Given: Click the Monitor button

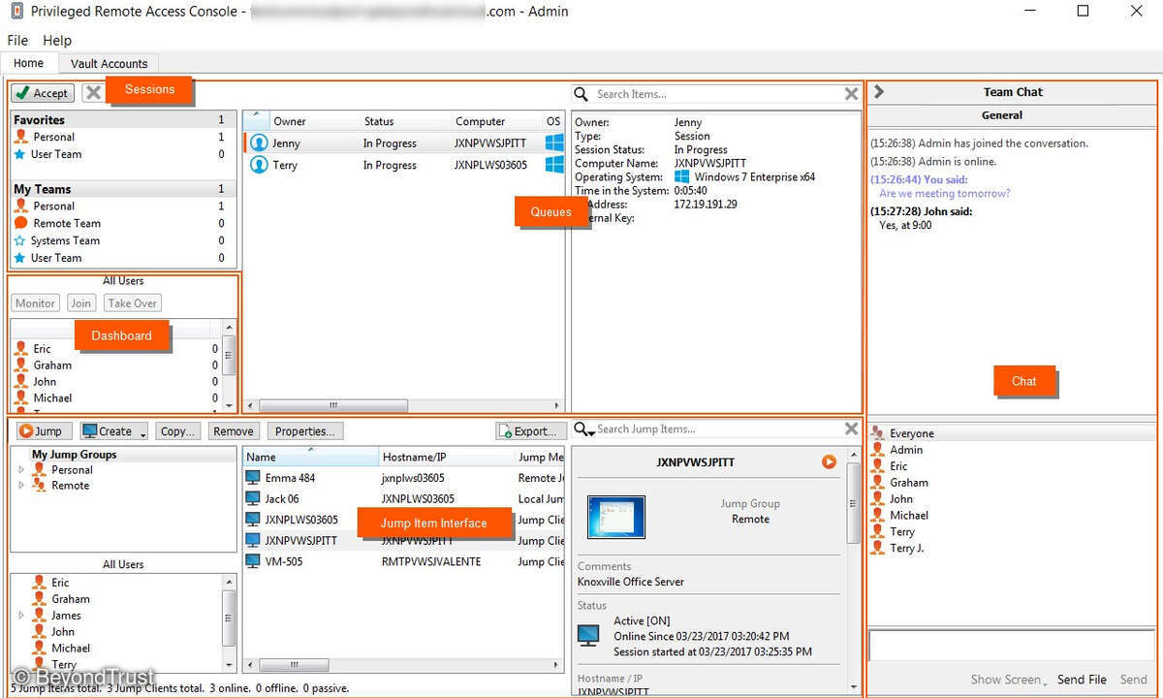Looking at the screenshot, I should (35, 303).
